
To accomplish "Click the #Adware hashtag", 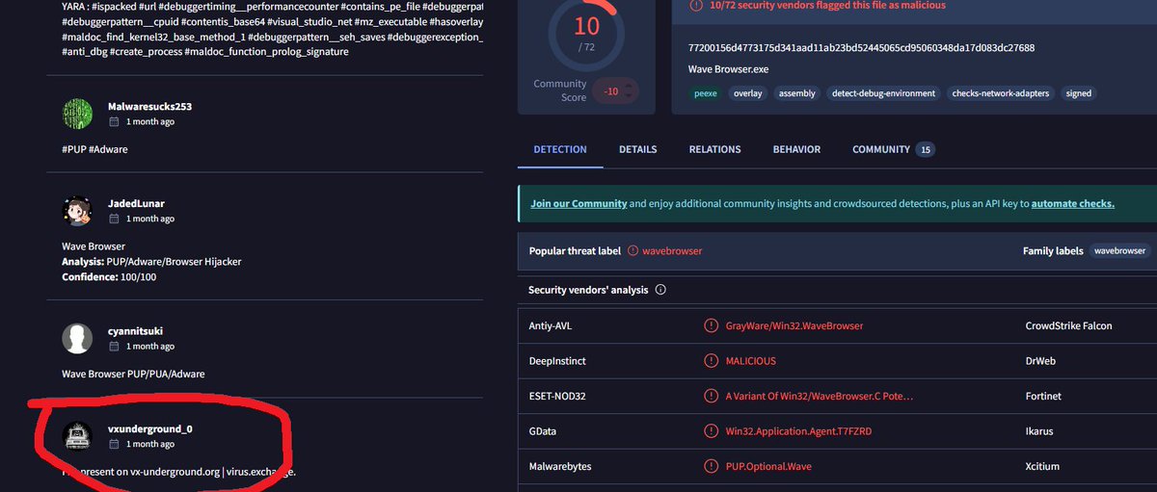I will pyautogui.click(x=109, y=149).
